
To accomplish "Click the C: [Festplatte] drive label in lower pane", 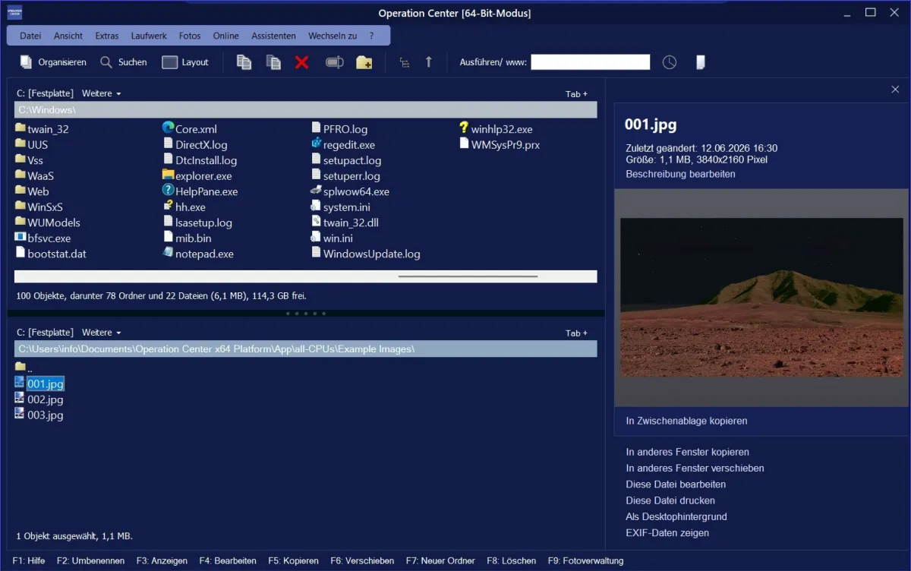I will click(45, 333).
